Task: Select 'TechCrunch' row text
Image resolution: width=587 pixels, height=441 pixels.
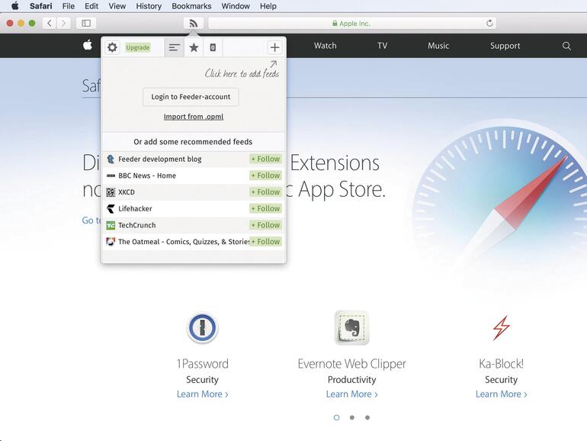Action: pyautogui.click(x=137, y=225)
